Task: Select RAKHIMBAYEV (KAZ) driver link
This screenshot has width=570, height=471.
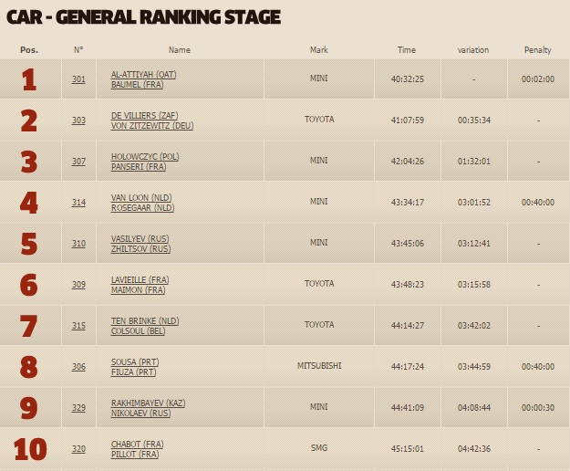Action: click(x=149, y=403)
